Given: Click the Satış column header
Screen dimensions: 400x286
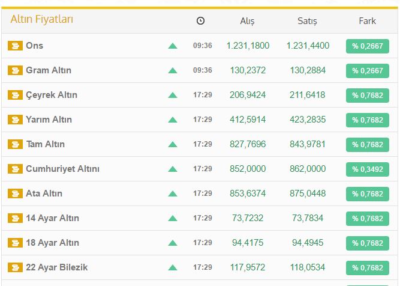Looking at the screenshot, I should click(x=307, y=21).
